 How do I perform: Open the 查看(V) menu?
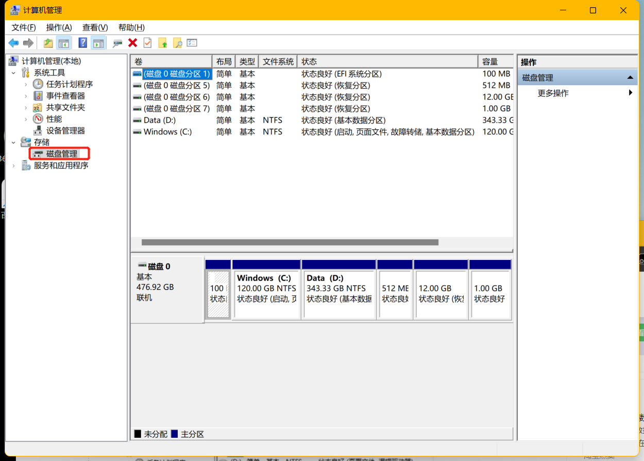[x=95, y=27]
